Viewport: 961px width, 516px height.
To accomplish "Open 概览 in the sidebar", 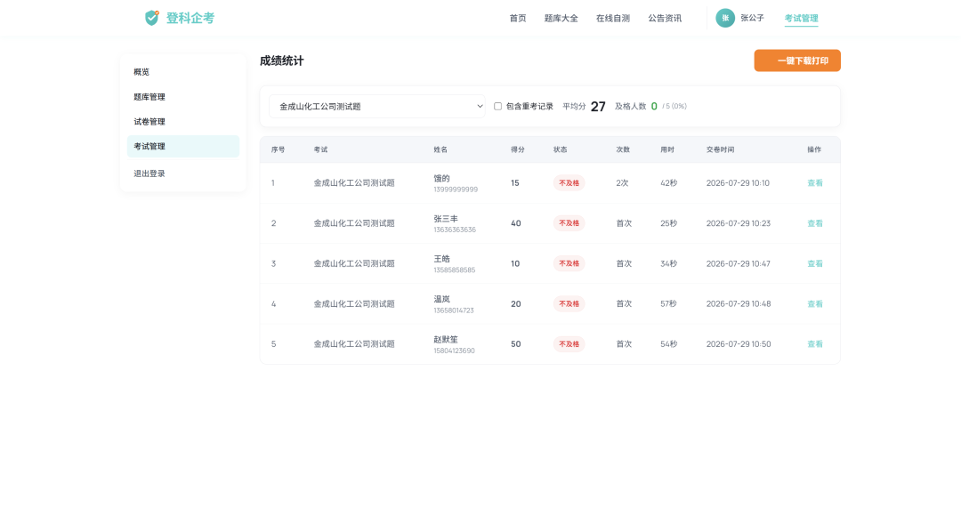I will (x=183, y=72).
